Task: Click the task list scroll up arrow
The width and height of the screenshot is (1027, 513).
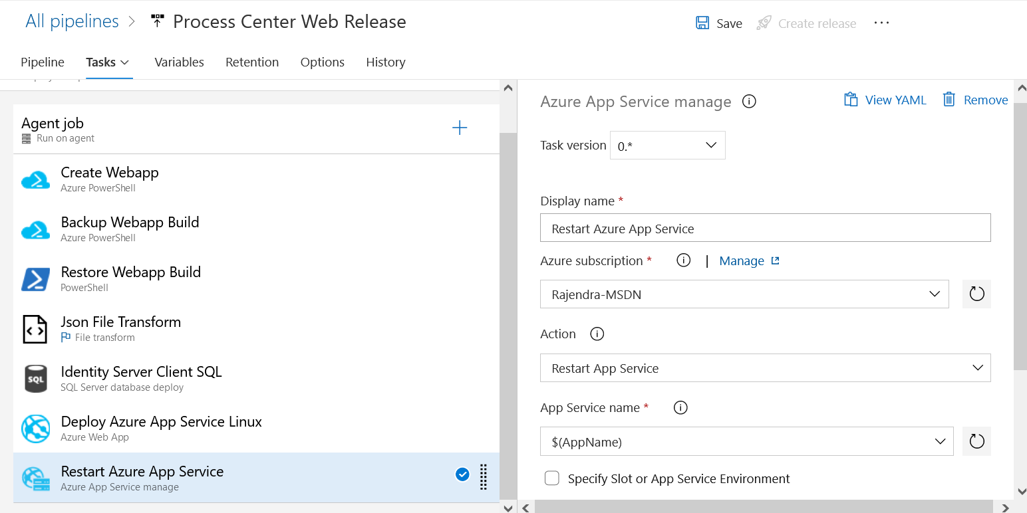Action: (508, 88)
